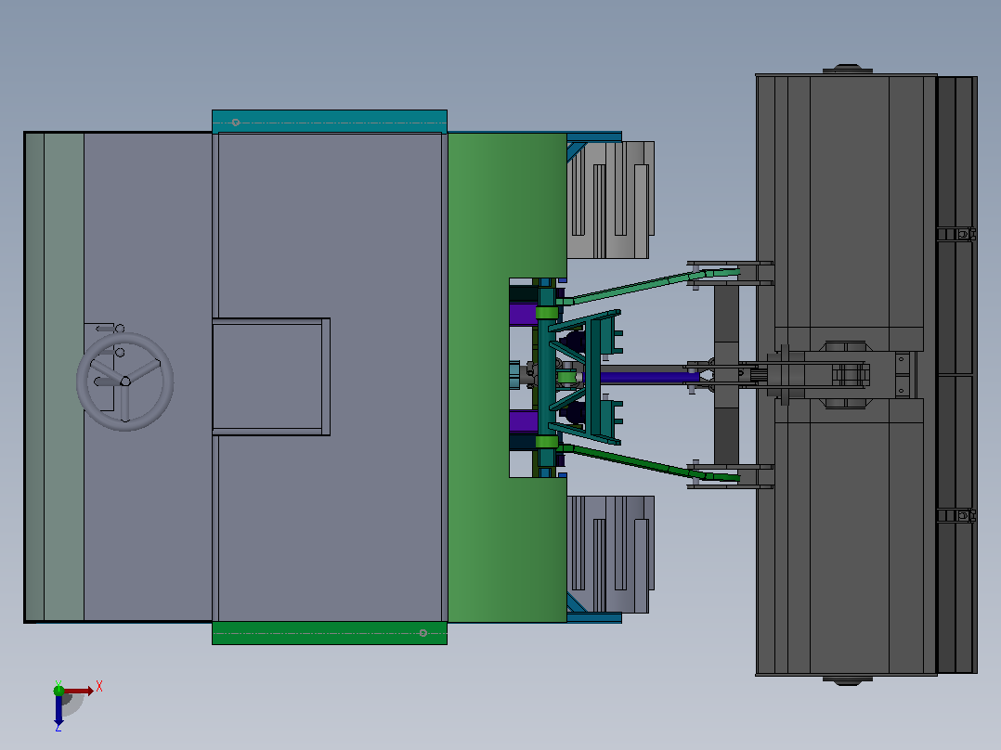Screen dimensions: 1001x750
Task: Select the upper hinge clamp on the tiller's rear board
Action: pyautogui.click(x=956, y=234)
